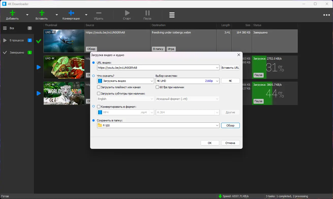Screen dimensions: 333x199
Task: Open the Загружать видео dropdown
Action: pos(125,81)
